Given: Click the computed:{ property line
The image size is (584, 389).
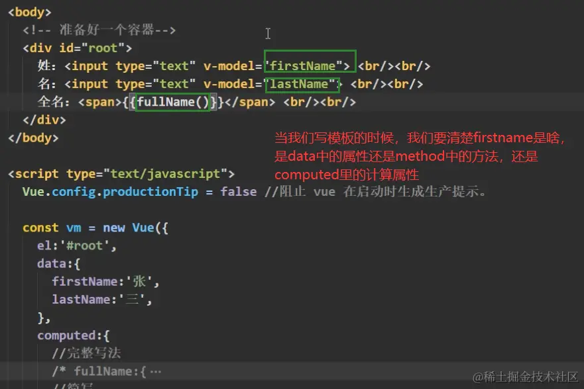Looking at the screenshot, I should [74, 335].
